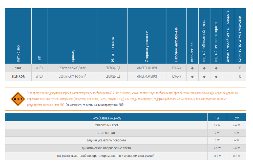The width and height of the screenshot is (253, 165).
Task: Click value '6 W' for указатель поворота
Action: 236,140
